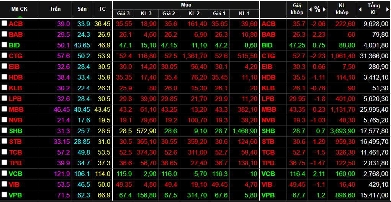Tick the ACB row checkbox
Screen dimensions: 391x202
coord(4,23)
